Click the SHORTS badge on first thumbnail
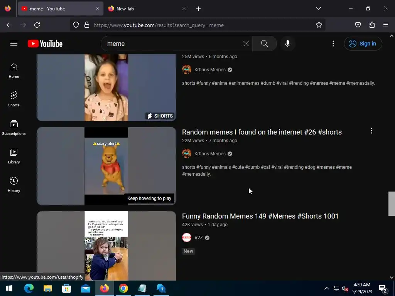 click(x=160, y=116)
